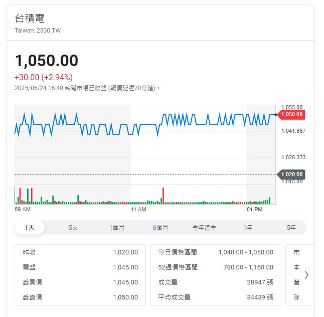Click the 成交量 value 28947 張
This screenshot has height=317, width=324.
260,282
